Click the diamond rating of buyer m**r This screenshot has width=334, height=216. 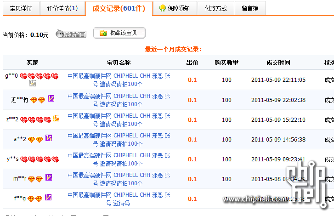pos(35,179)
